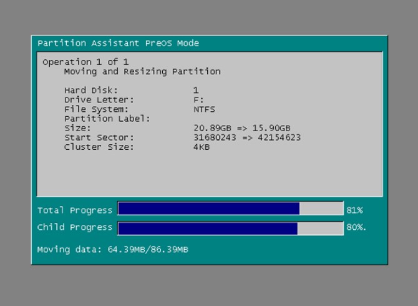
Task: Click the 'Partition Label:' label
Action: pyautogui.click(x=107, y=119)
